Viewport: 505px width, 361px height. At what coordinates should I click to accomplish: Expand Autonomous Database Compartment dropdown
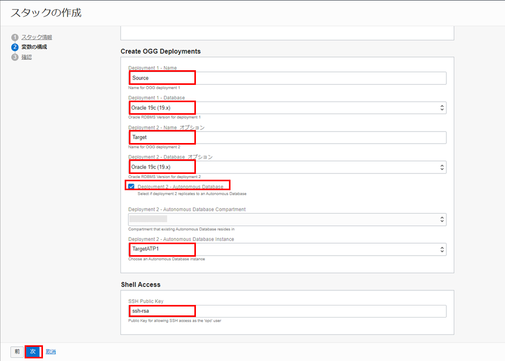point(287,219)
